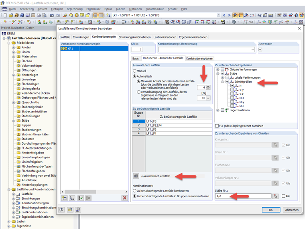This screenshot has height=229, width=305.
Task: Check the Alle box next to Stäbe Nr.
Action: point(284,196)
